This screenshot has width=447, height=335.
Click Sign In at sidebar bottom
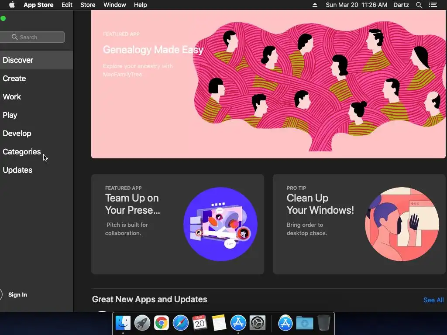click(17, 294)
